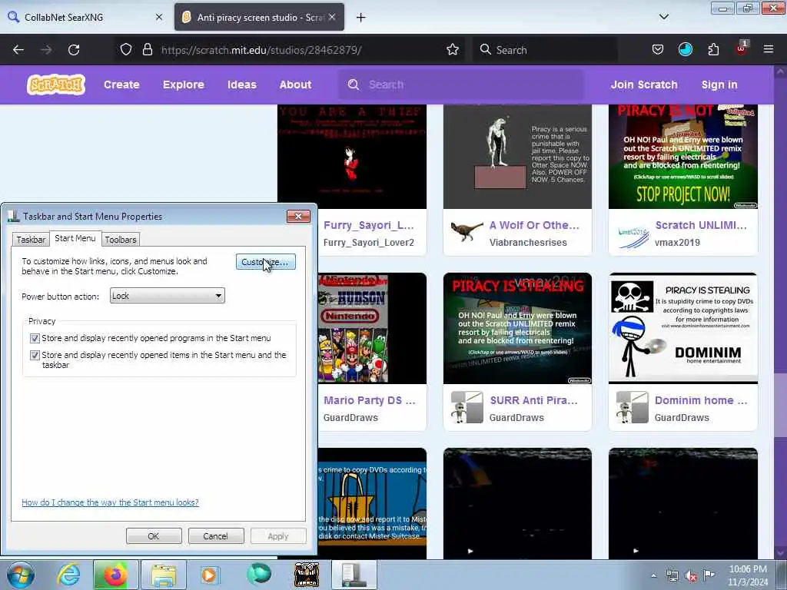The width and height of the screenshot is (787, 590).
Task: Open Windows Media Player on taskbar
Action: [209, 575]
